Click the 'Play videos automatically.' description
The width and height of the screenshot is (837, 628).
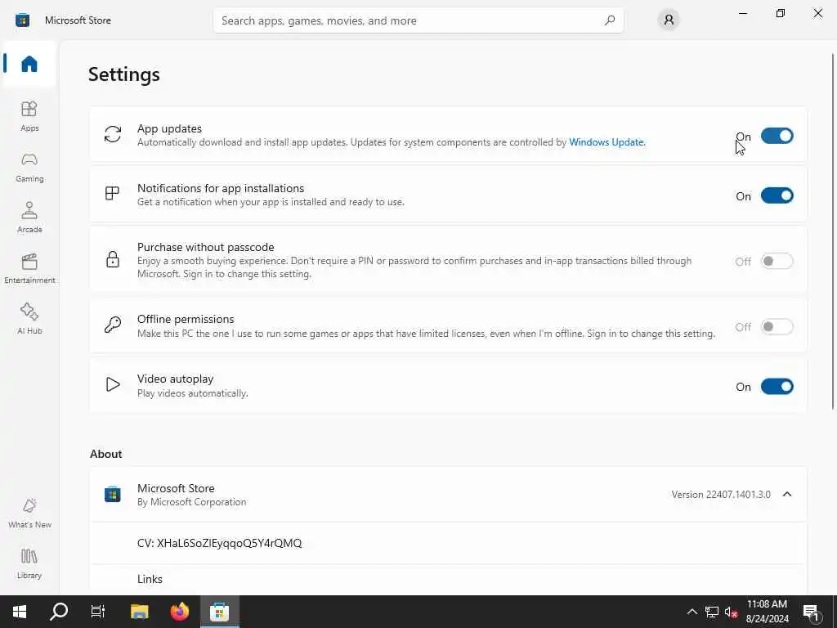193,393
